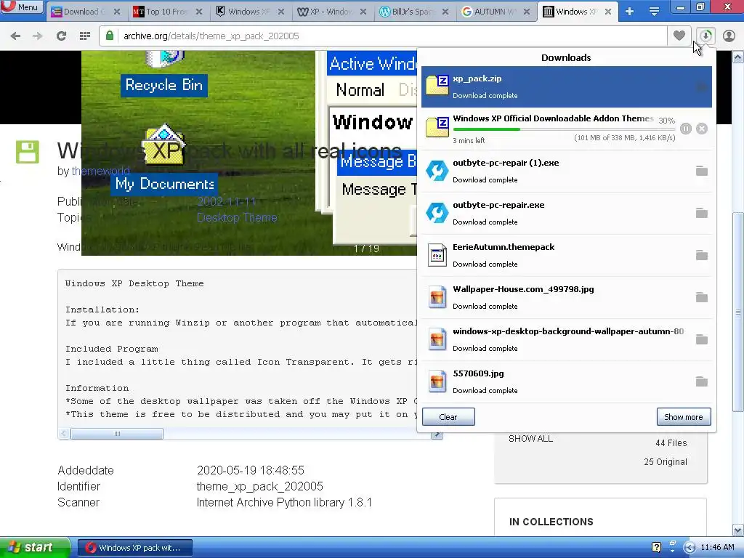This screenshot has width=744, height=558.
Task: Open the Opera Menu button
Action: [x=22, y=7]
